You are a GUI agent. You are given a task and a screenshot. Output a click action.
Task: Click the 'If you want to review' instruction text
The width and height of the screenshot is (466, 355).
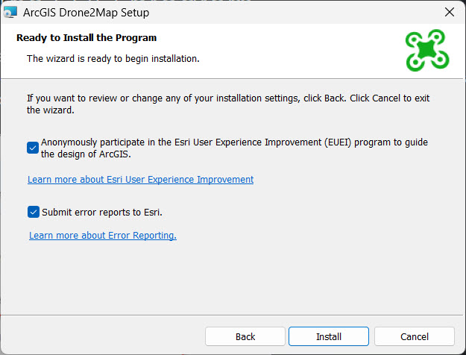click(x=228, y=104)
